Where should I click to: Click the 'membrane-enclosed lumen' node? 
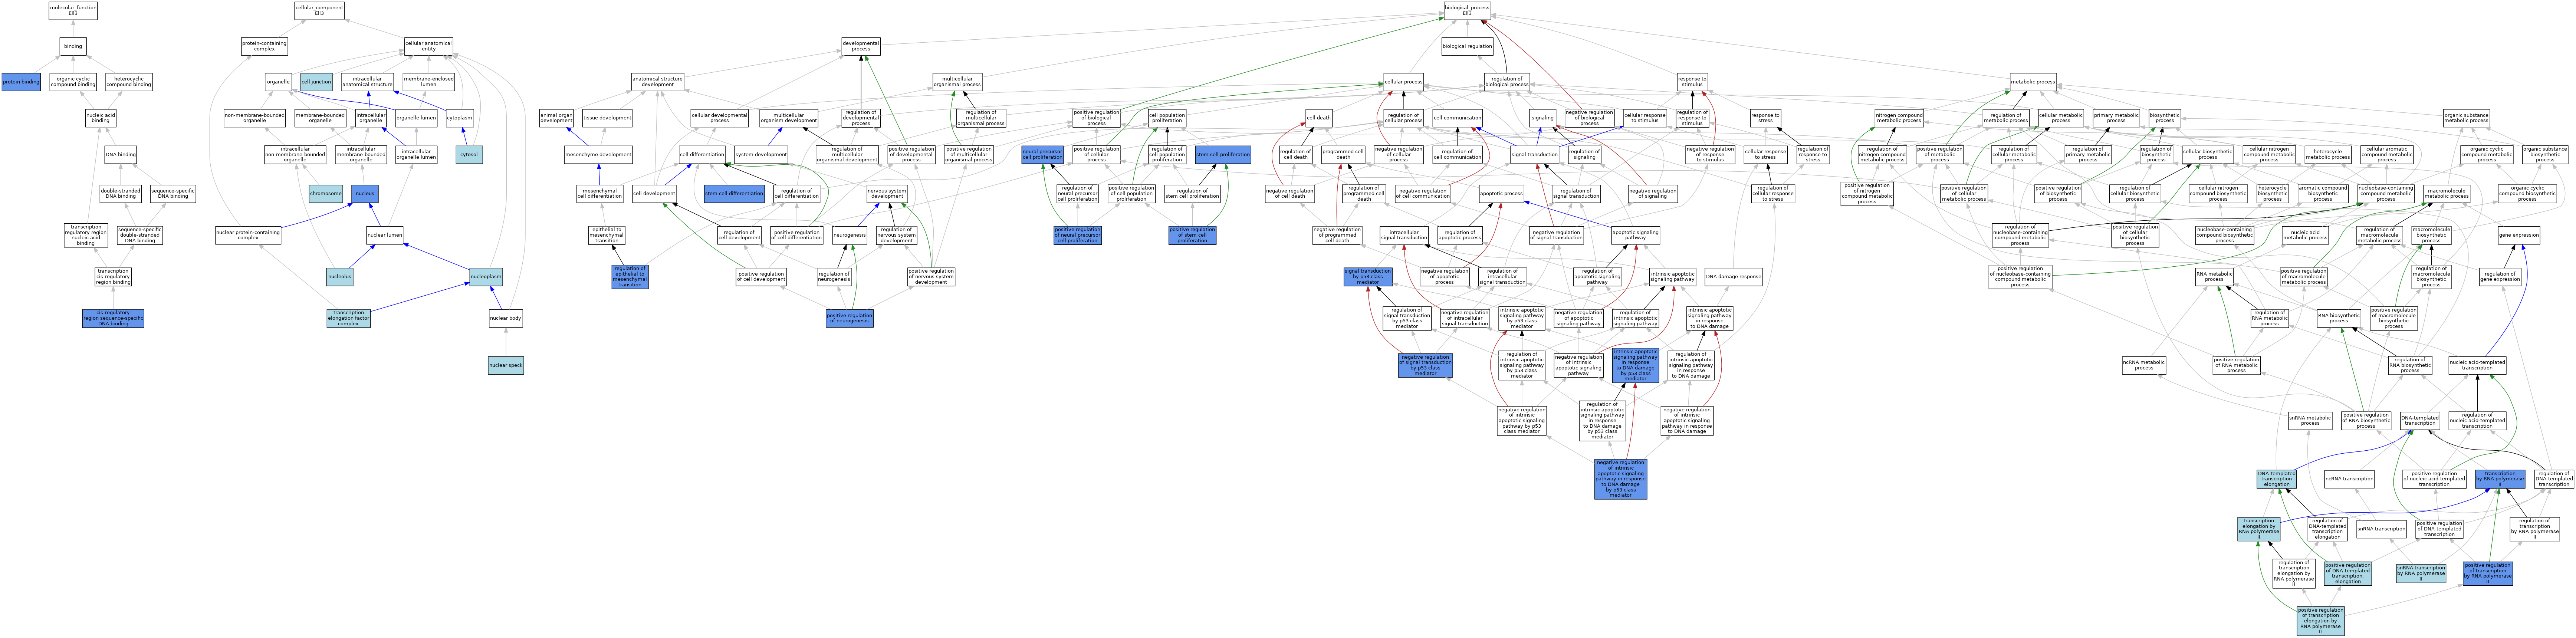click(x=428, y=82)
